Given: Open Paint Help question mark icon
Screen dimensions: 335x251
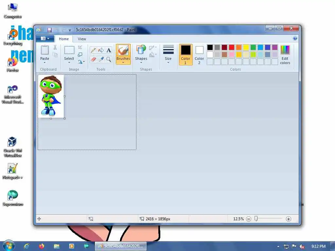Looking at the screenshot, I should [295, 39].
